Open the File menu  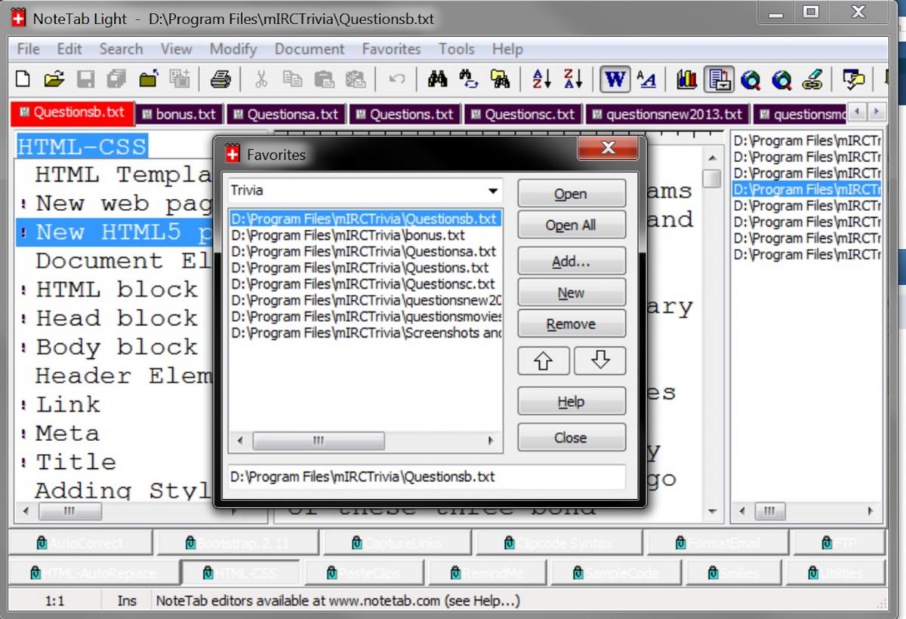[28, 49]
